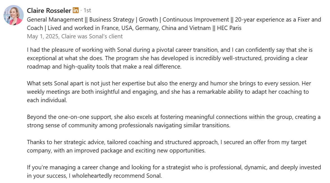Click the gold LinkedIn Premium badge
The image size is (330, 183).
pos(75,11)
